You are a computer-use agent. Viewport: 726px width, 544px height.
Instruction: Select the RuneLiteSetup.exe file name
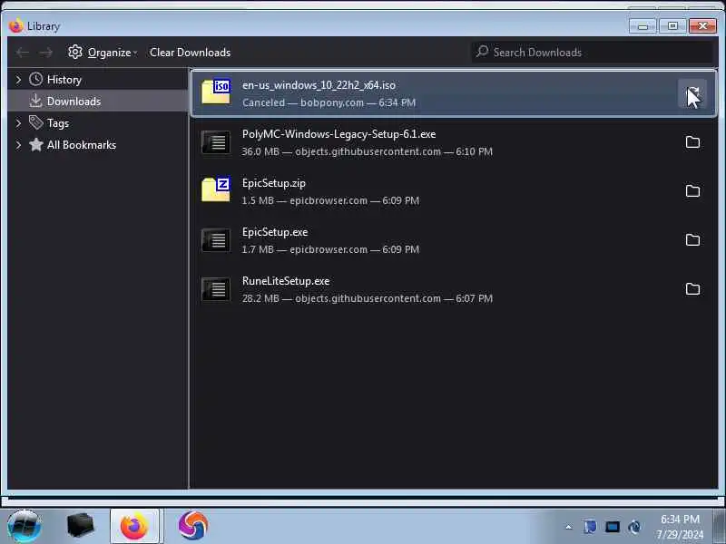(286, 281)
